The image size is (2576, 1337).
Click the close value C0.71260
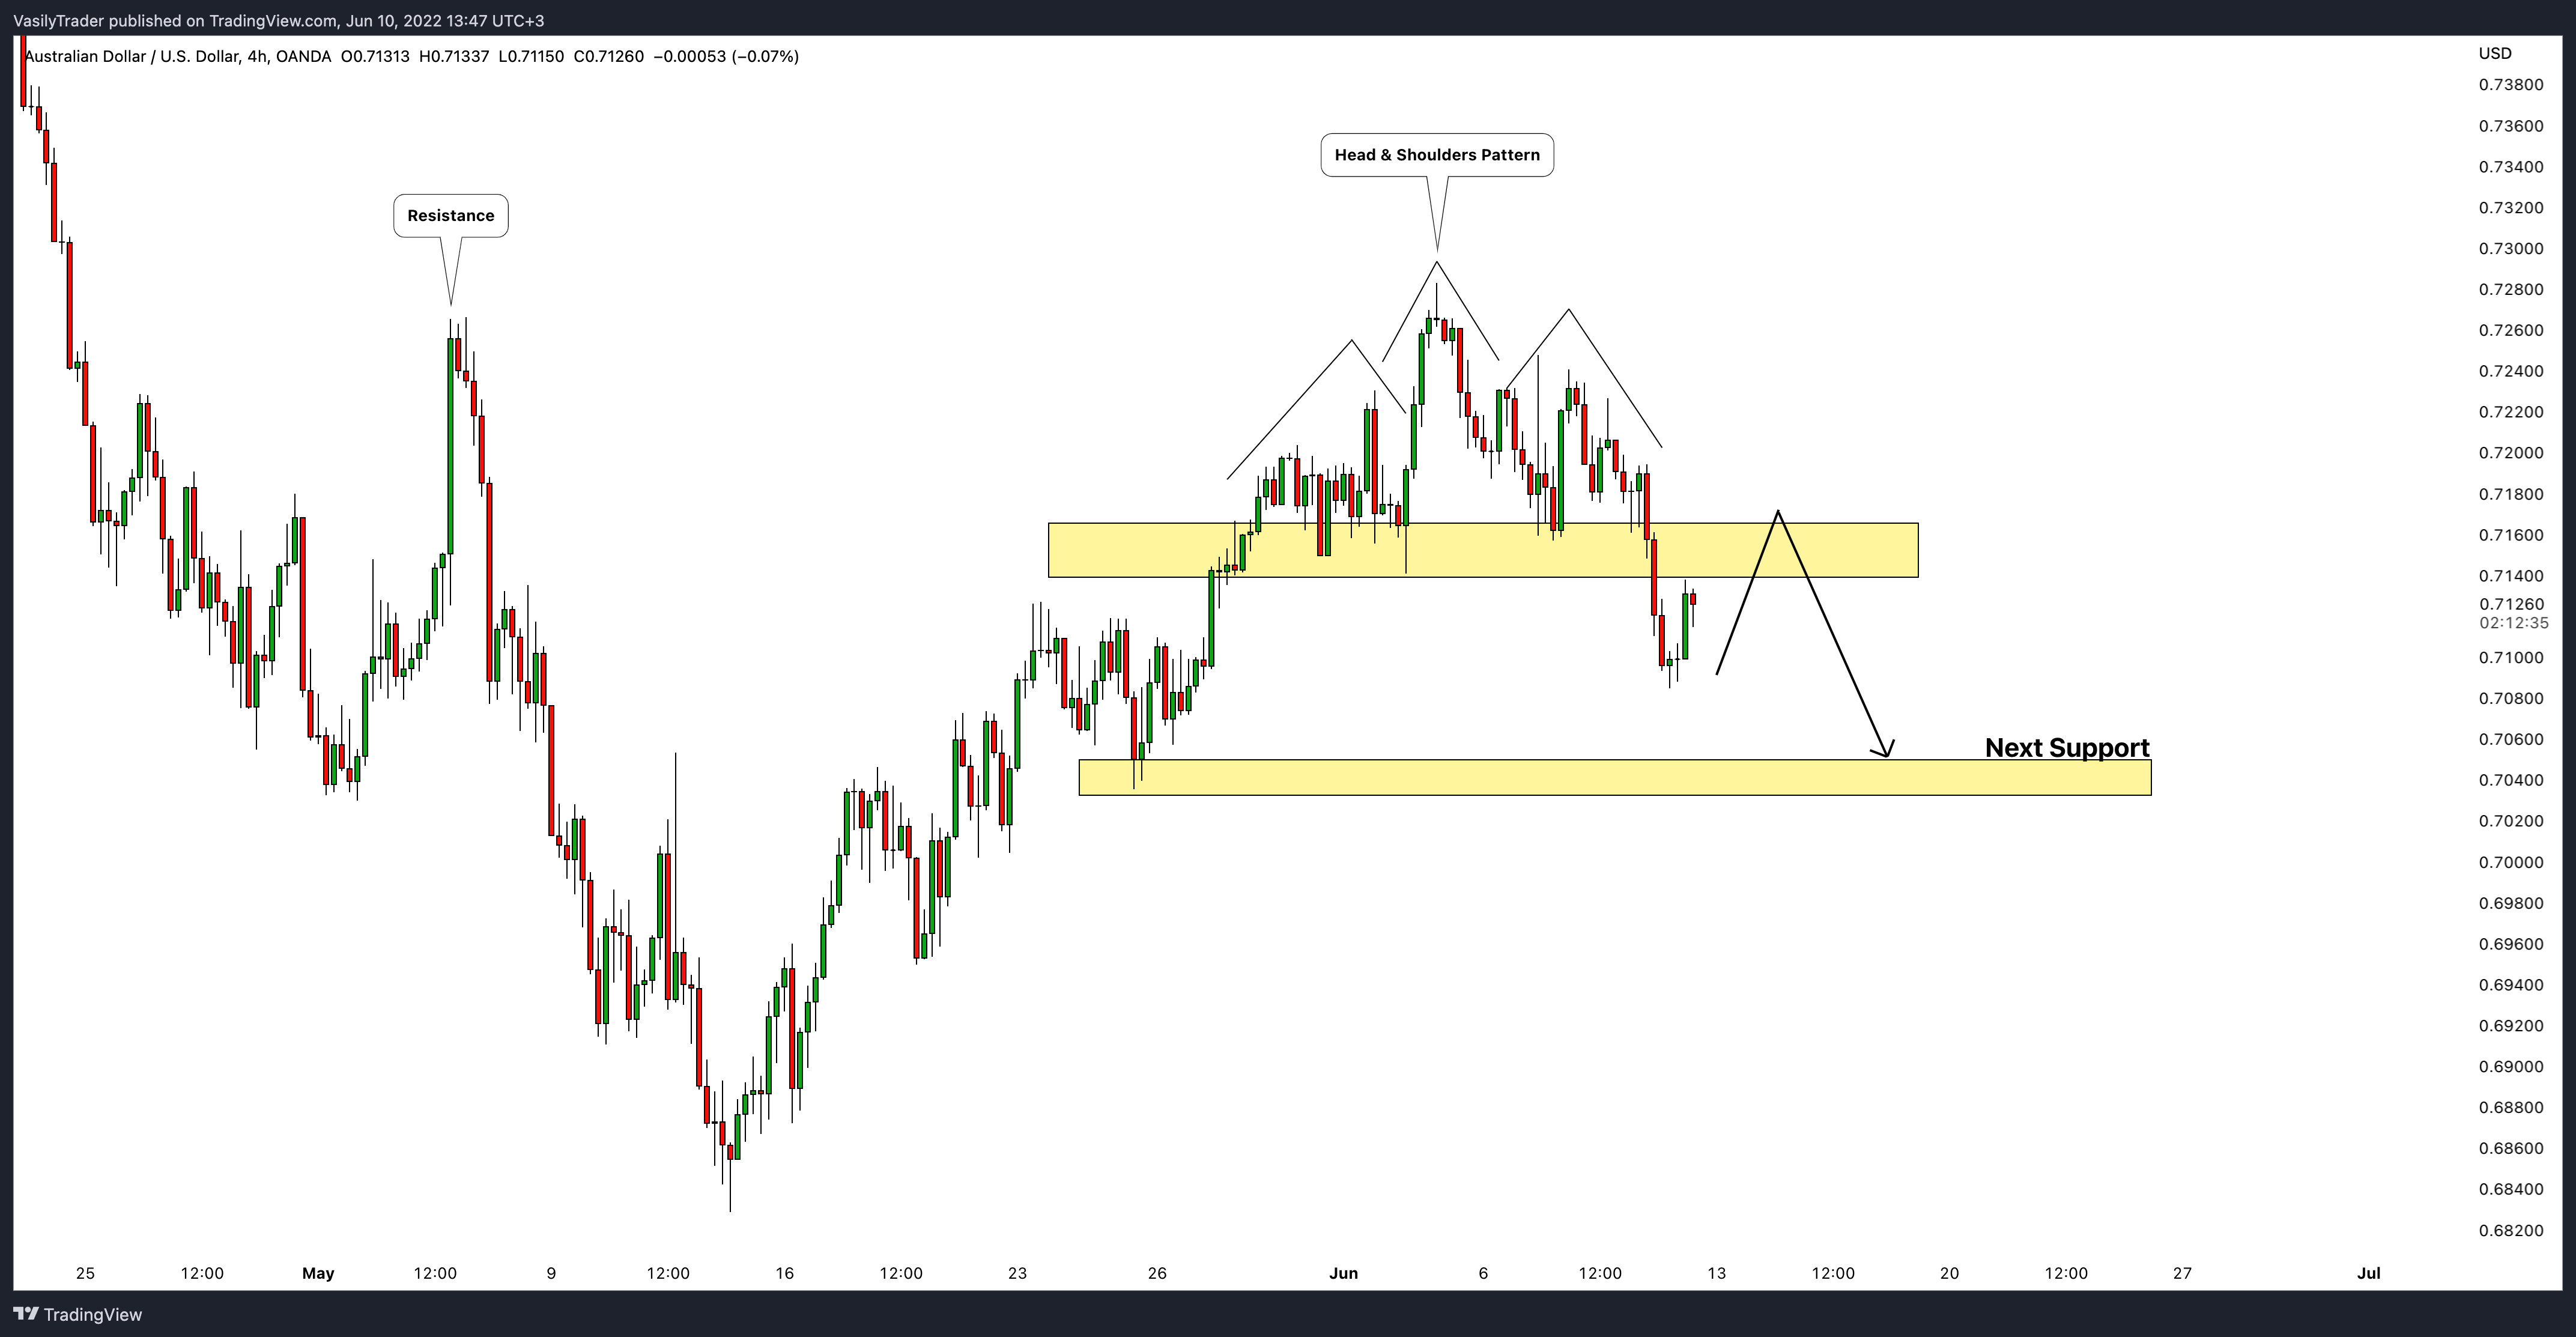608,57
